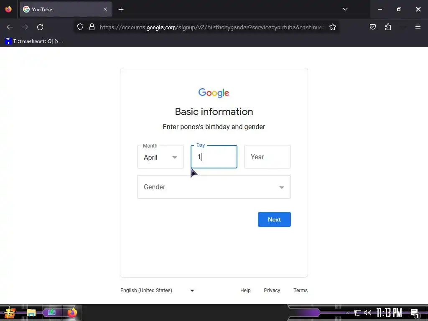Viewport: 428px width, 321px height.
Task: Open the taskbar app with monitor icon
Action: (51, 312)
